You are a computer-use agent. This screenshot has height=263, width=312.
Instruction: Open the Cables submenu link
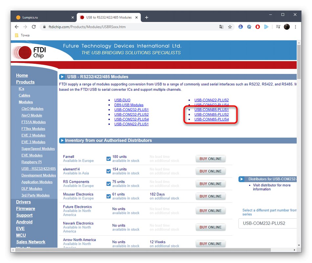(25, 95)
